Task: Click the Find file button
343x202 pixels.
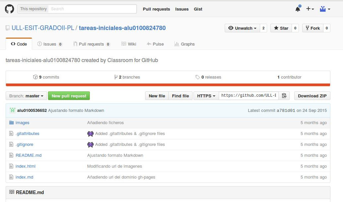Action: click(x=181, y=96)
